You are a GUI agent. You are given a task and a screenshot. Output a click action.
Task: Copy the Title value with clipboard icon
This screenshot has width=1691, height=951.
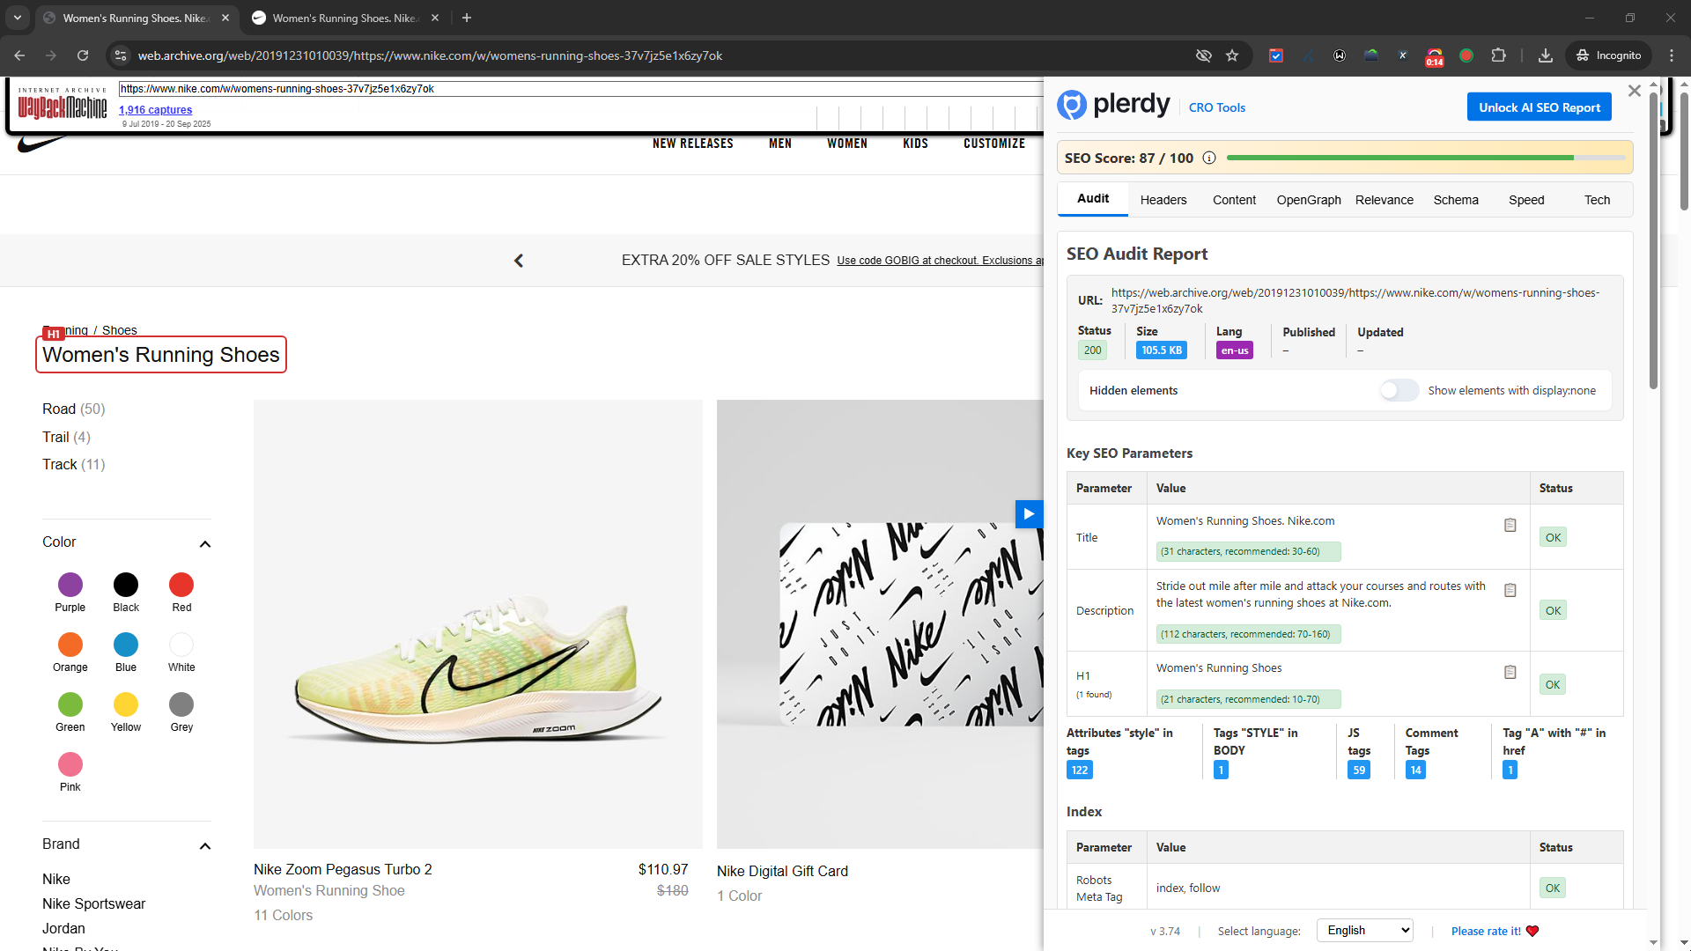pyautogui.click(x=1510, y=525)
